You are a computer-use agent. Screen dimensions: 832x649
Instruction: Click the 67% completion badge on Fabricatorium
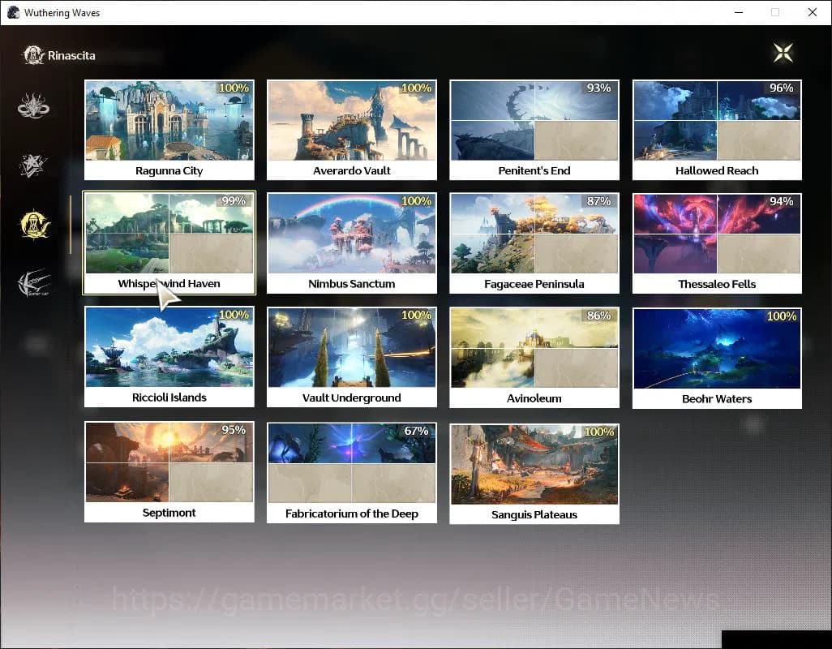414,432
